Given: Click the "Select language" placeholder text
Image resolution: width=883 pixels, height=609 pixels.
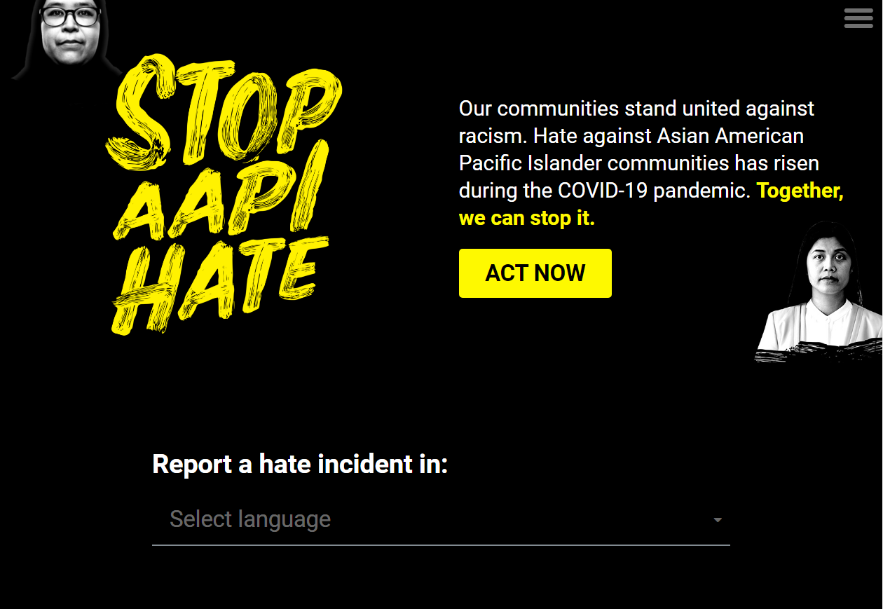Looking at the screenshot, I should (250, 519).
